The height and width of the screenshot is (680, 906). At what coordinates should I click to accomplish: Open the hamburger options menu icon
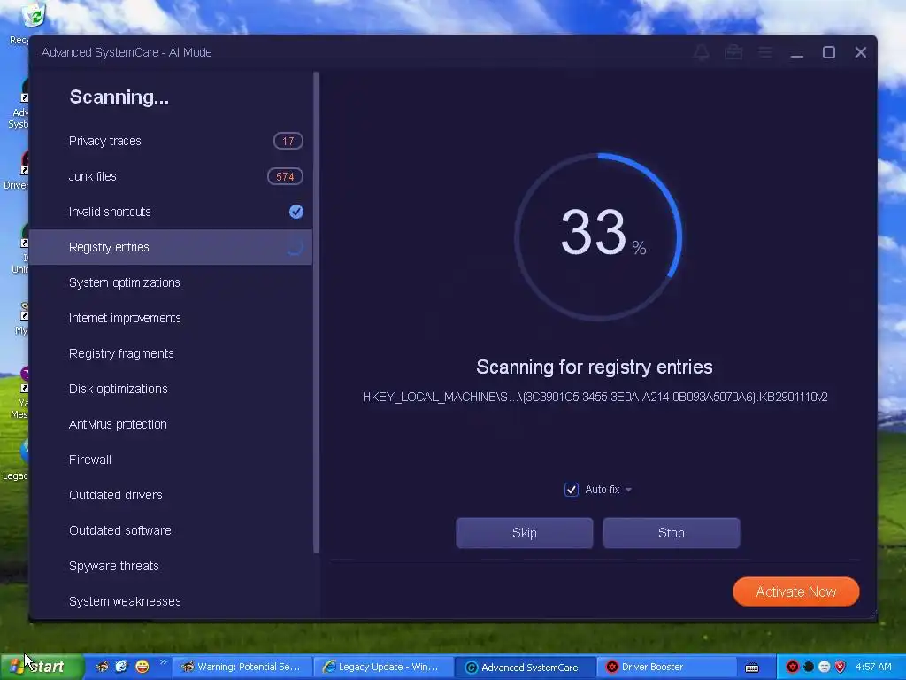pos(765,52)
